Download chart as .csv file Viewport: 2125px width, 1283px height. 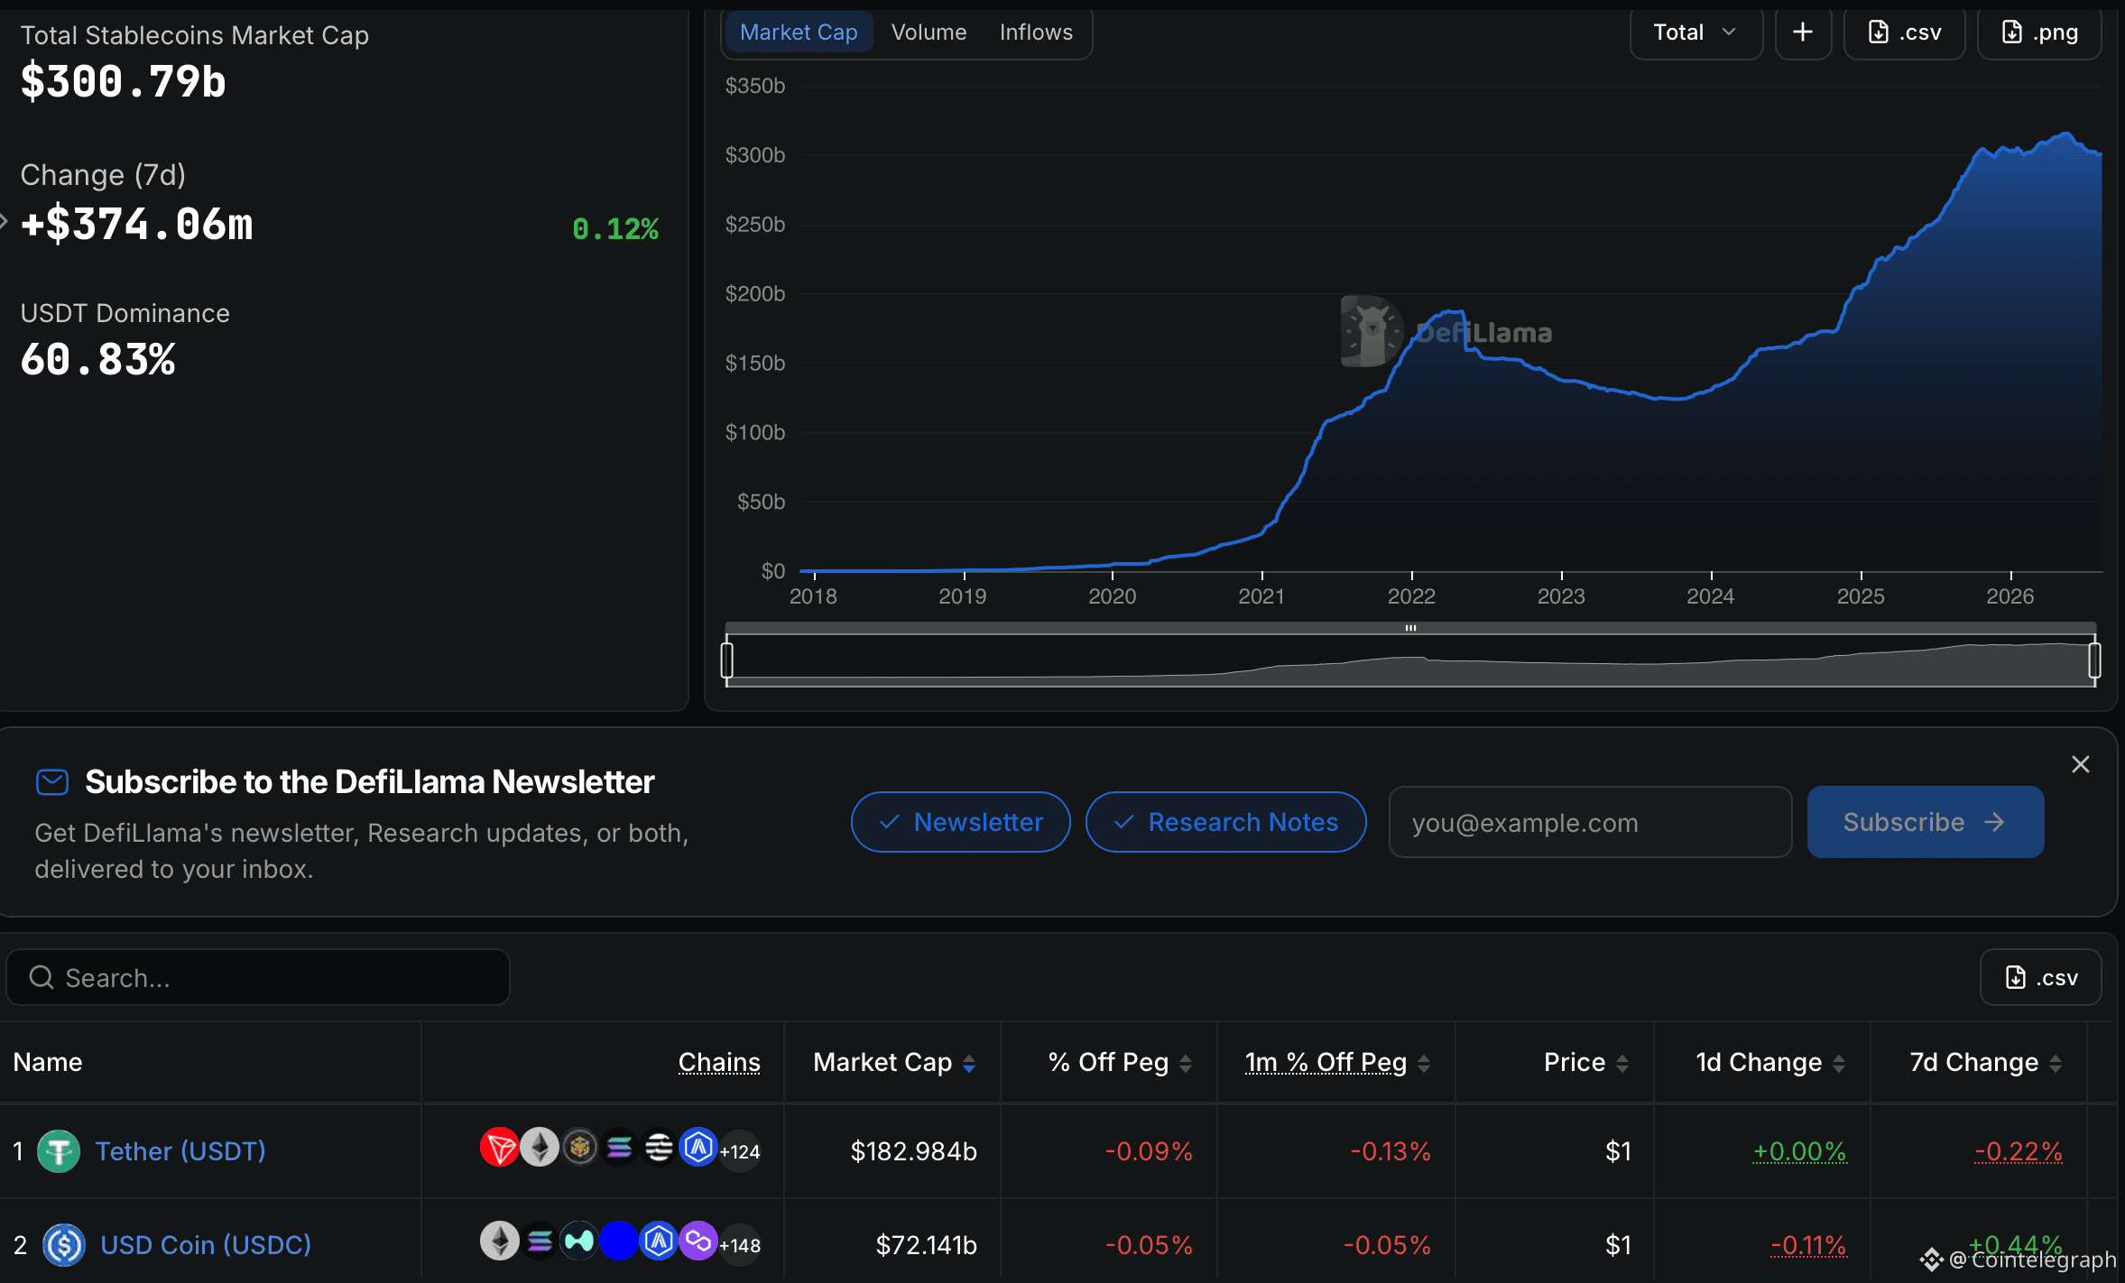[1904, 32]
